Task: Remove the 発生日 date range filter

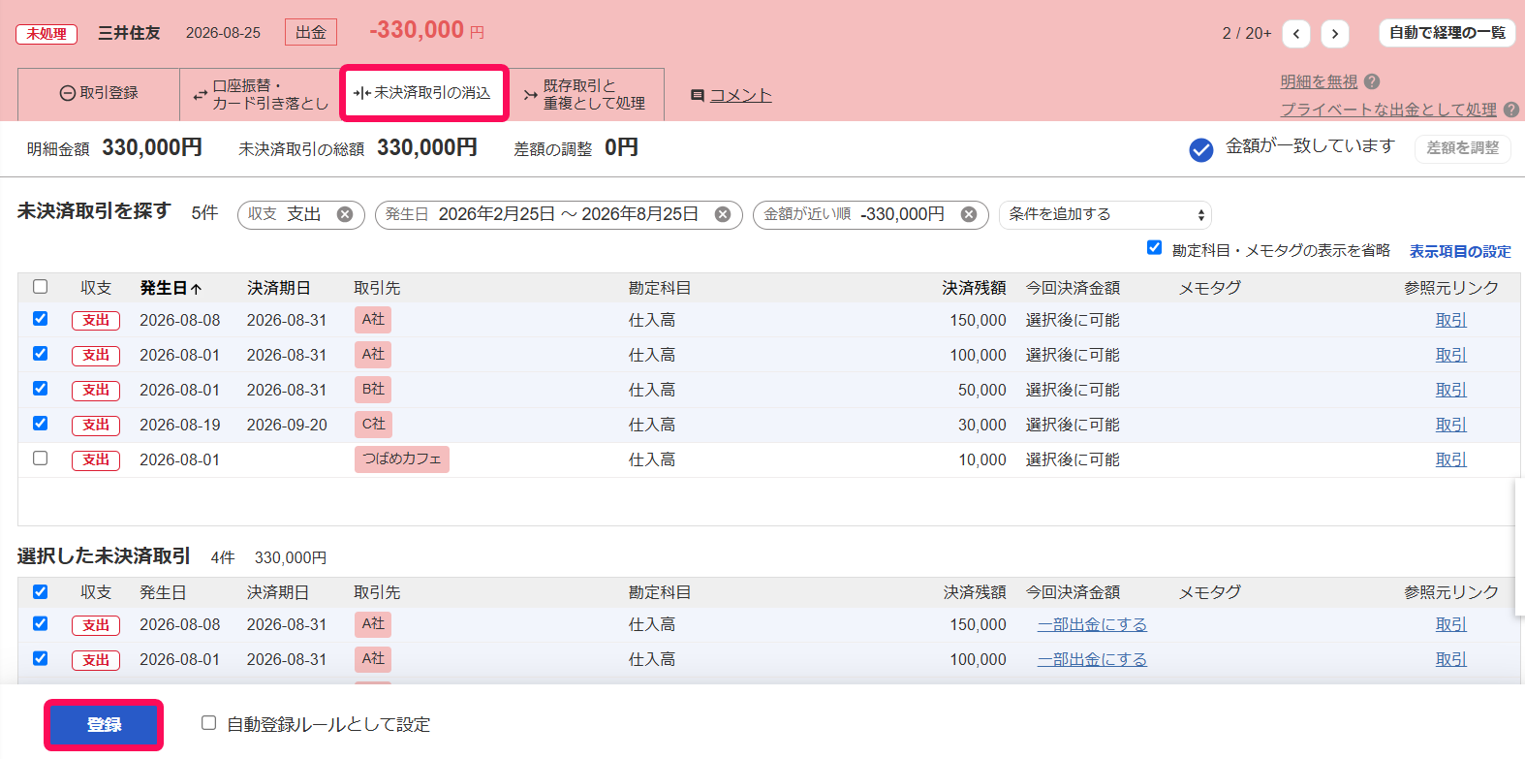Action: [723, 214]
